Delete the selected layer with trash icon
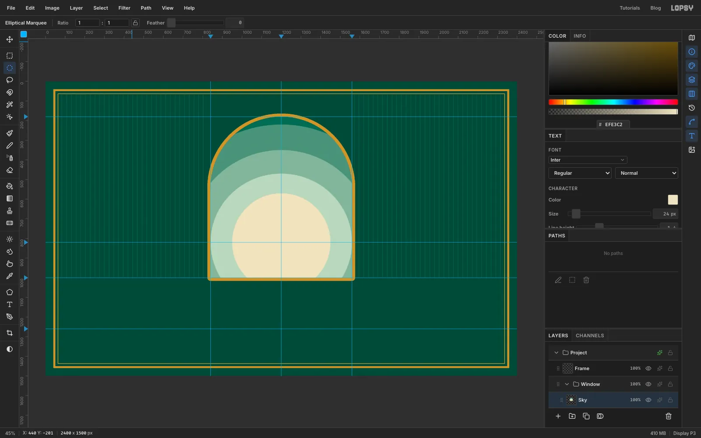The width and height of the screenshot is (701, 438). 669,416
